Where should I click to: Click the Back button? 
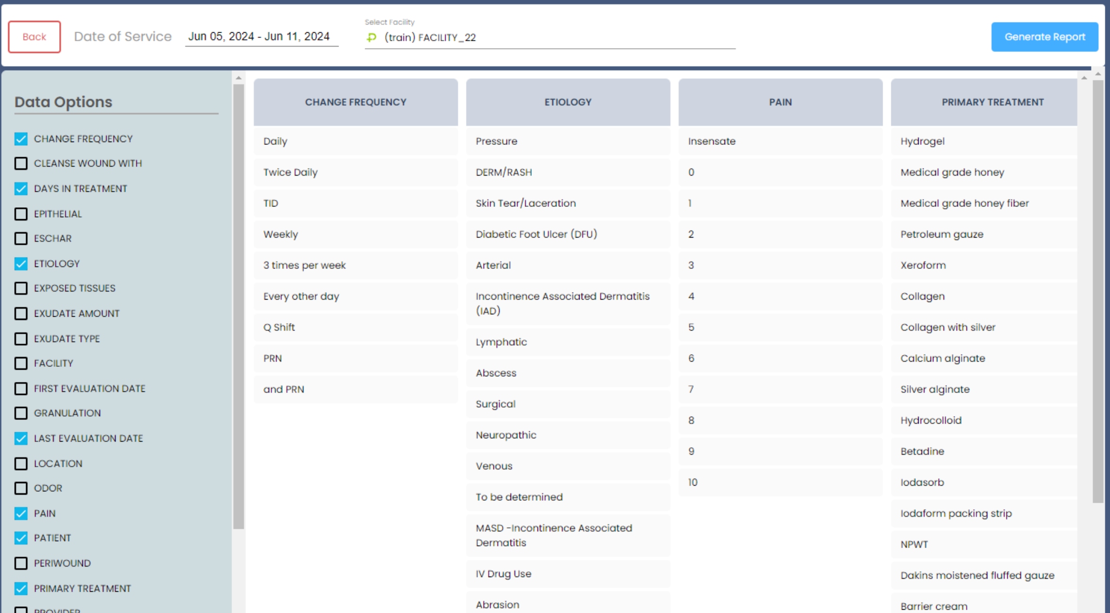[34, 36]
